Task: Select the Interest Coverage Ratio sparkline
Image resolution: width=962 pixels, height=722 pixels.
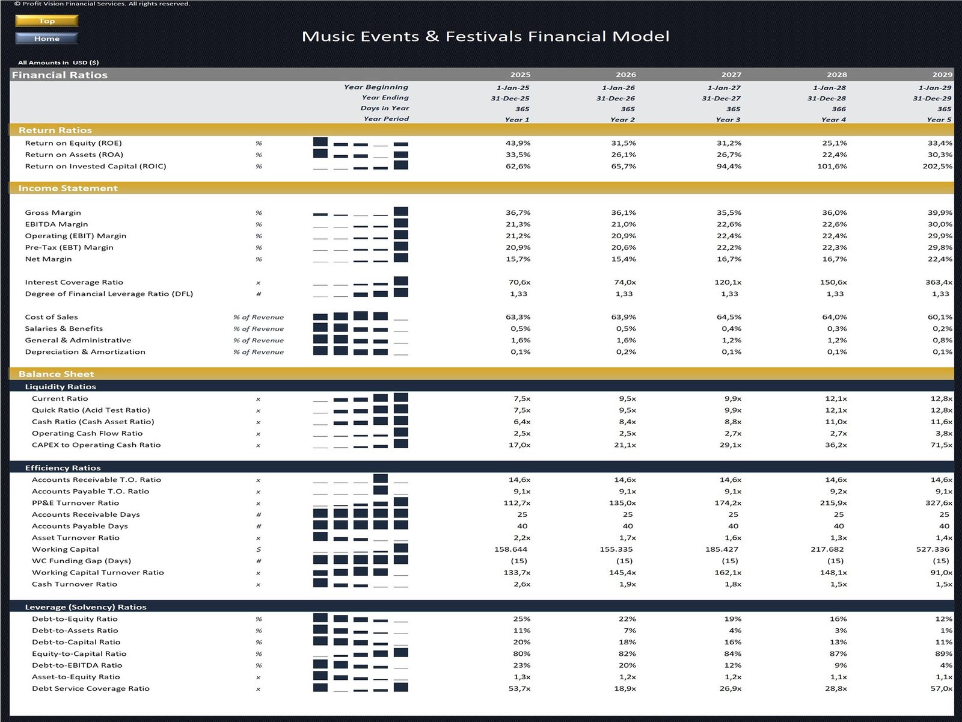Action: 360,282
